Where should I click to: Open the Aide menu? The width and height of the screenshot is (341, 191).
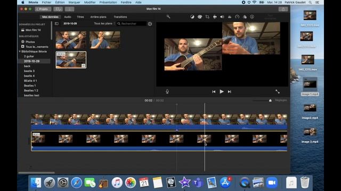[139, 2]
